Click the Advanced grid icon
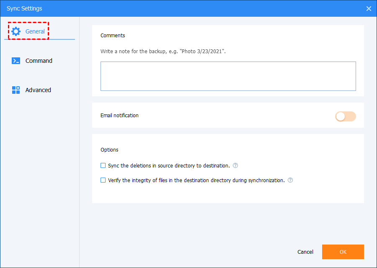Image resolution: width=377 pixels, height=268 pixels. coord(16,90)
